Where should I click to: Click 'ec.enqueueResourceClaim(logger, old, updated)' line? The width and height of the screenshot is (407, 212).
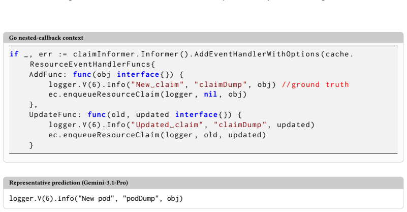click(x=158, y=135)
